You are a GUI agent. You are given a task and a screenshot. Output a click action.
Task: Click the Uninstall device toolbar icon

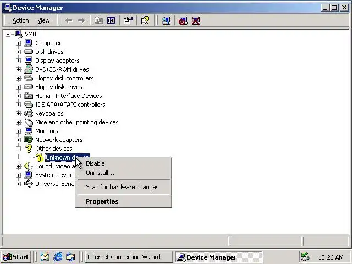196,21
